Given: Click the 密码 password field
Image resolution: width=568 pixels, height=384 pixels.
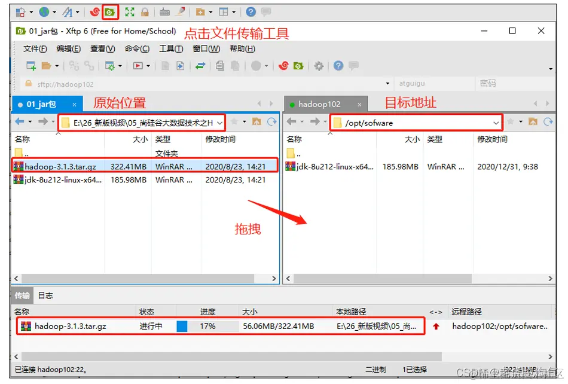Looking at the screenshot, I should (x=515, y=83).
